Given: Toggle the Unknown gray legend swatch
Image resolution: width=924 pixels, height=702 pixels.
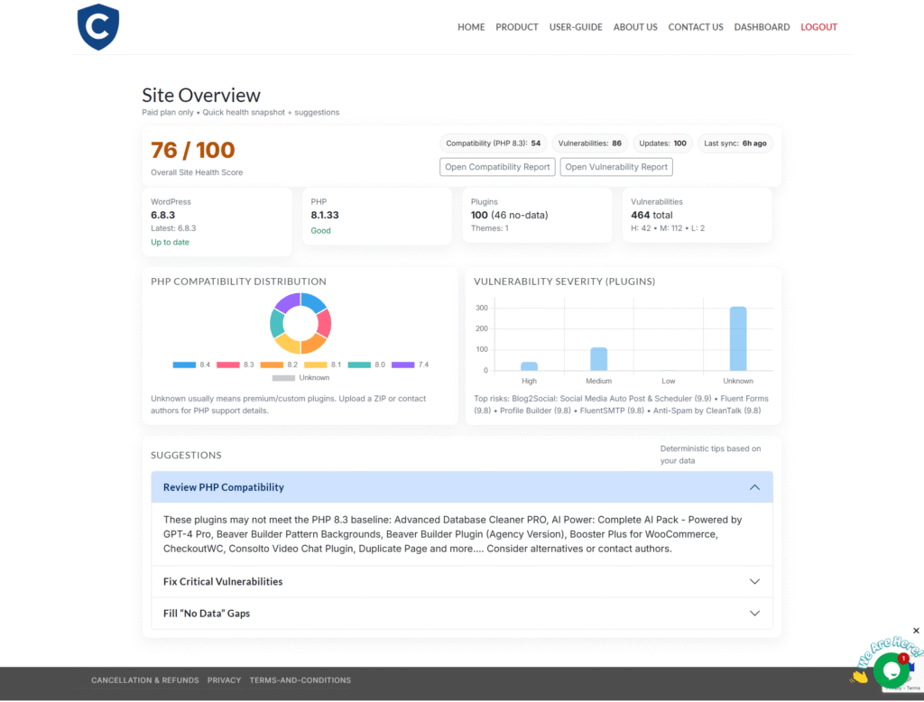Looking at the screenshot, I should point(283,378).
